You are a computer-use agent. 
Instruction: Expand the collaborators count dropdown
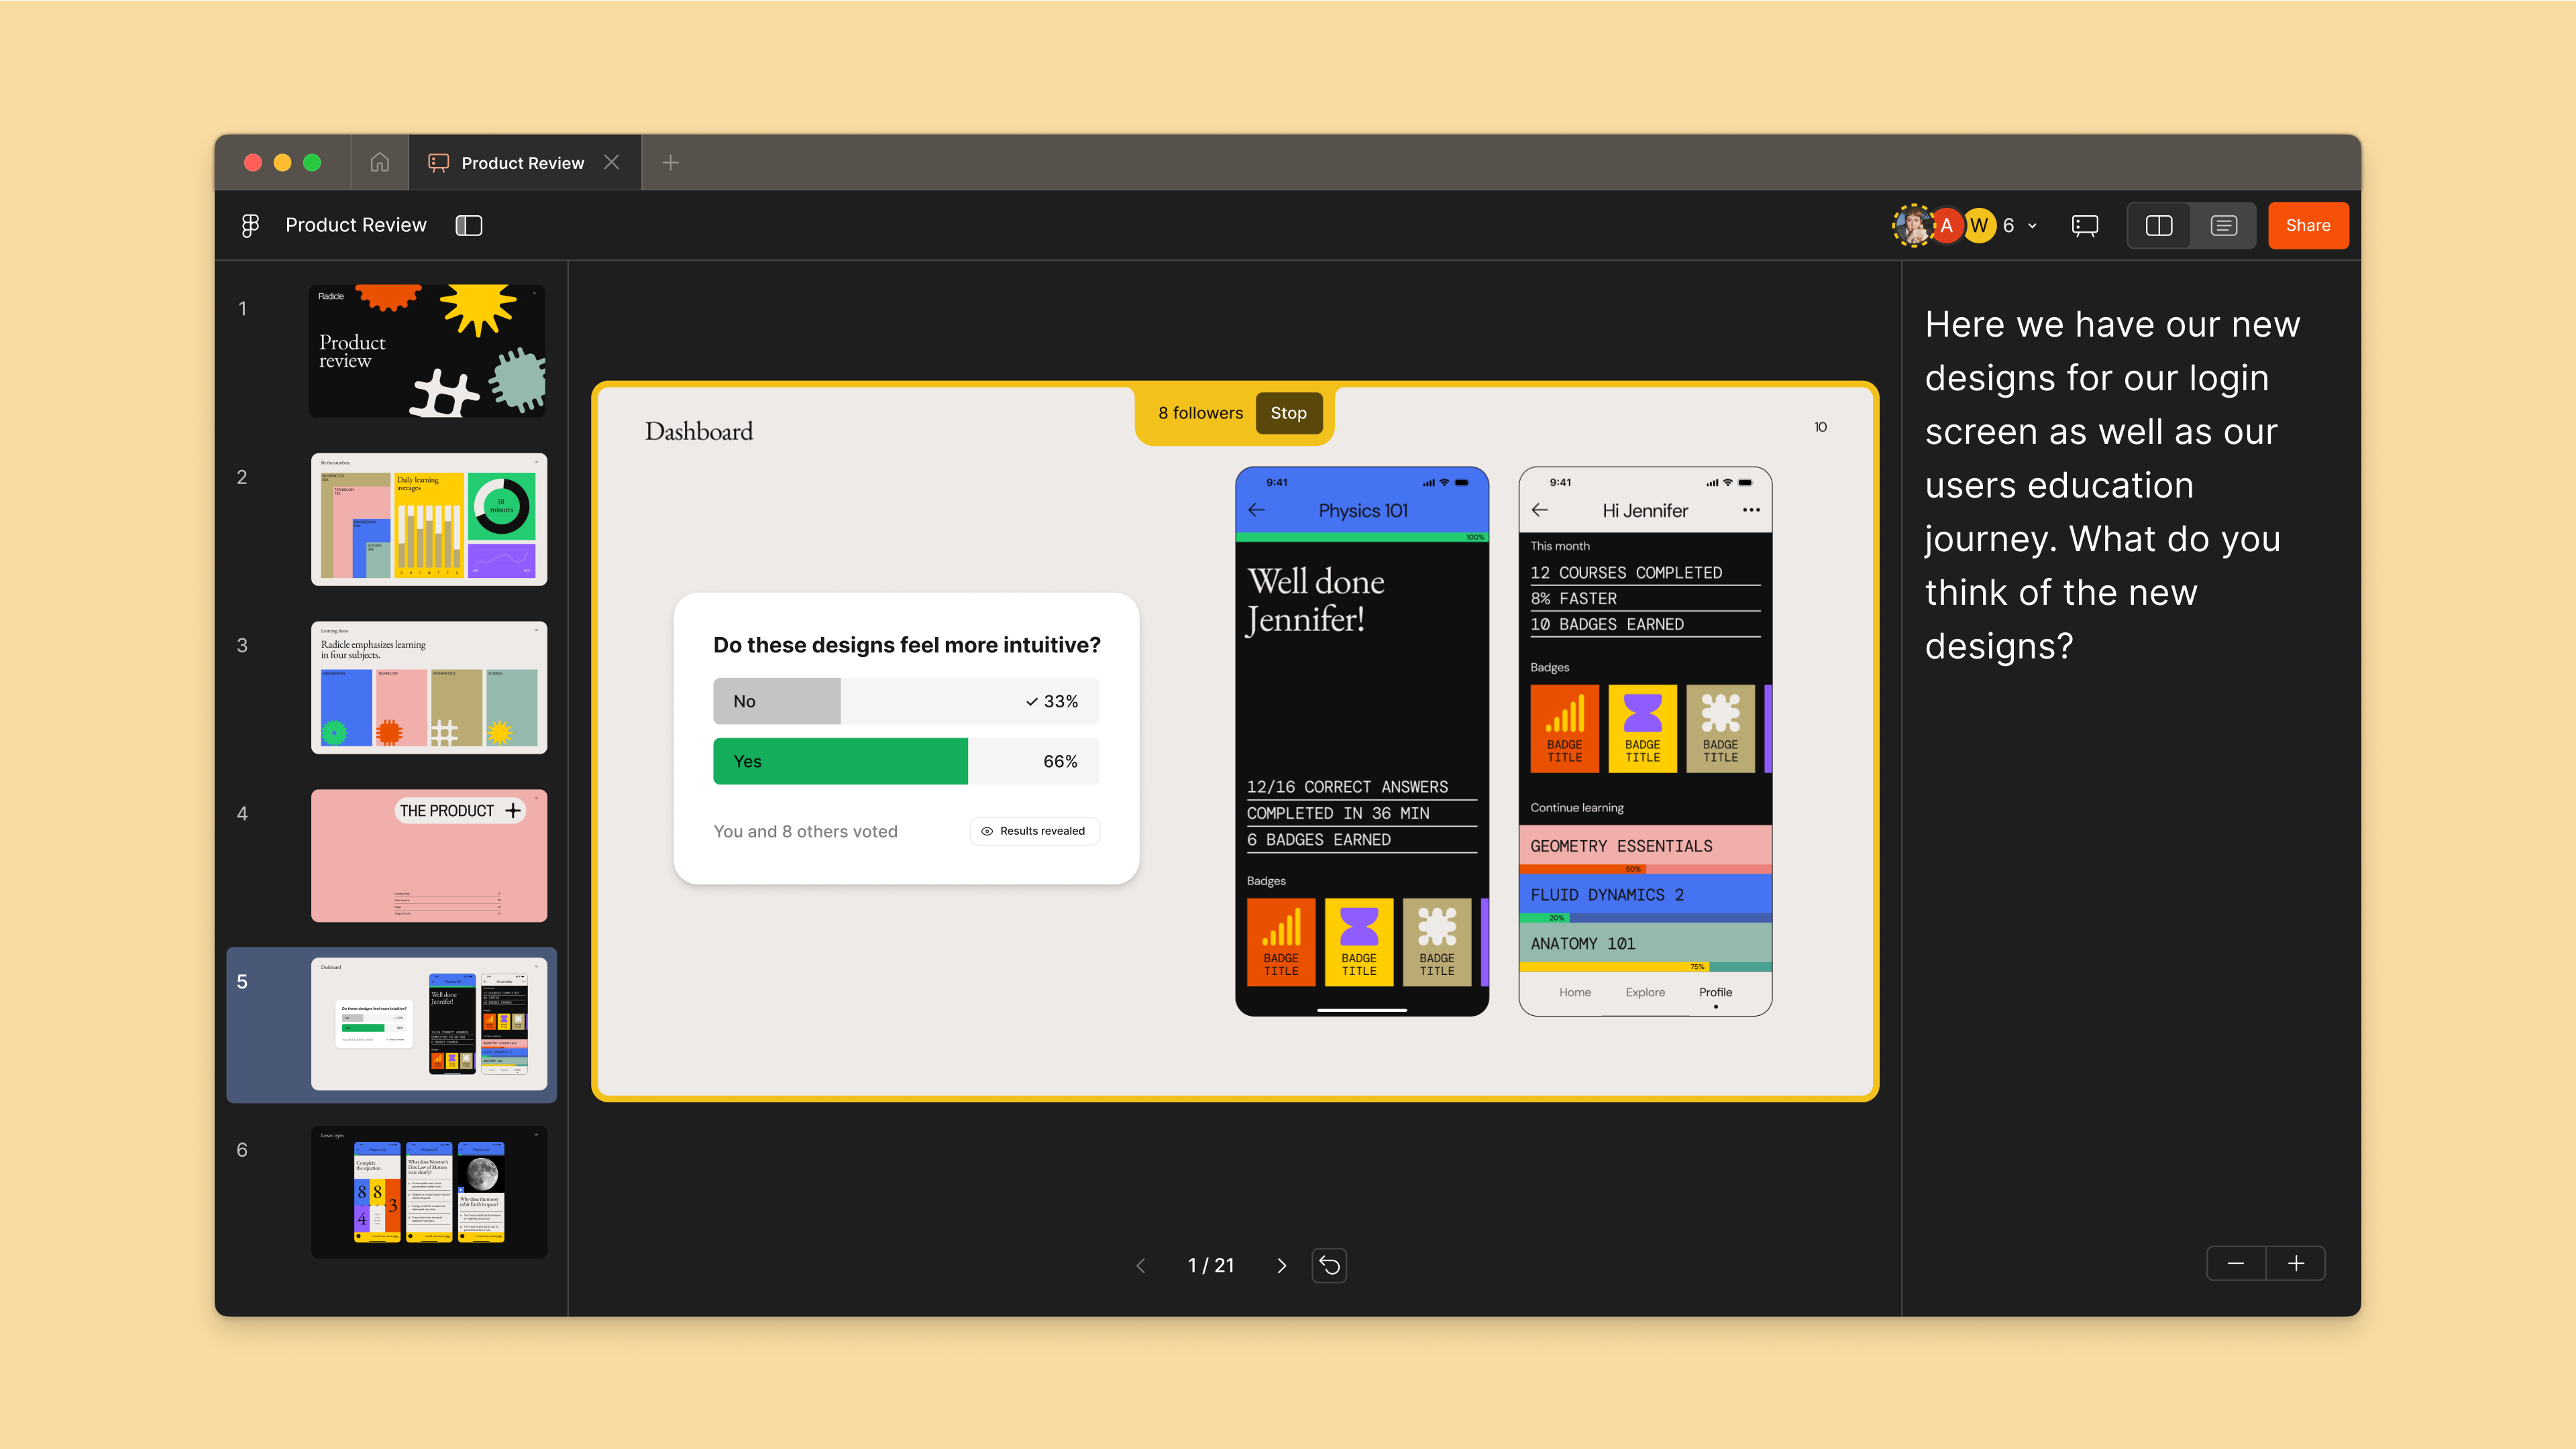click(x=2031, y=226)
